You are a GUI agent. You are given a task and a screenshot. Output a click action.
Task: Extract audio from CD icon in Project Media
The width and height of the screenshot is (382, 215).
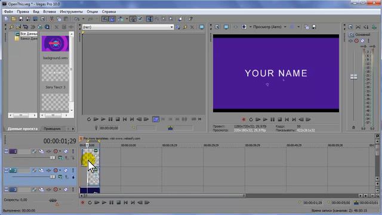tap(40, 27)
